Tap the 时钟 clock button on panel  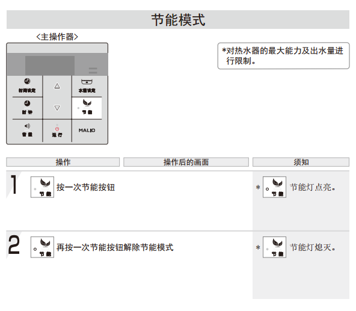[x=27, y=108]
